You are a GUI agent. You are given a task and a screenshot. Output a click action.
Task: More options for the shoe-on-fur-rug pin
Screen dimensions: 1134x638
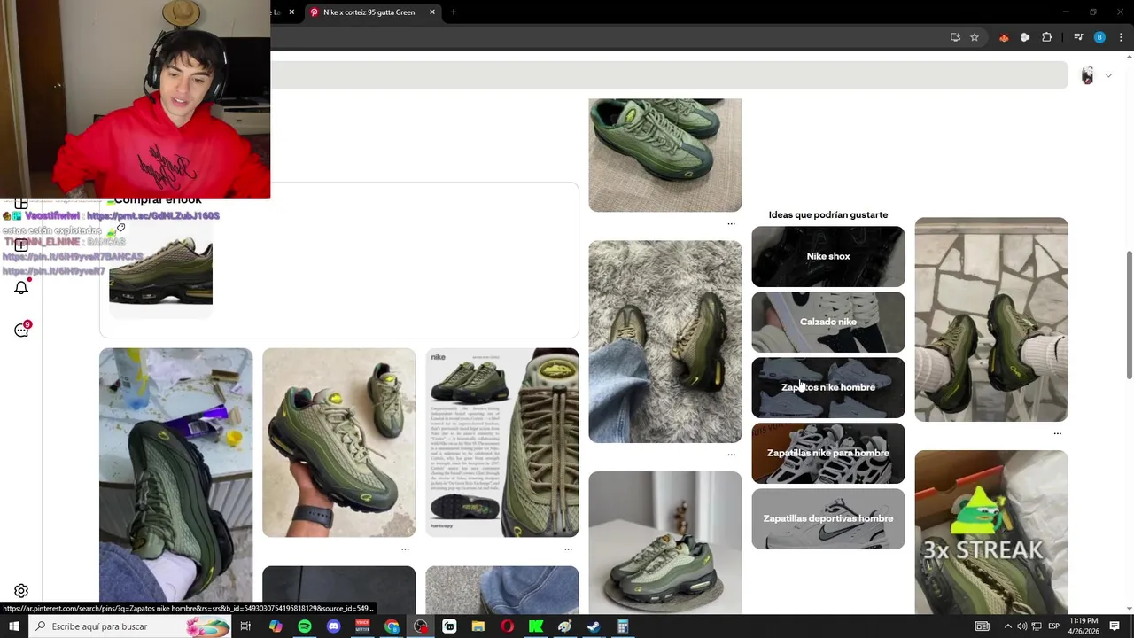point(731,455)
